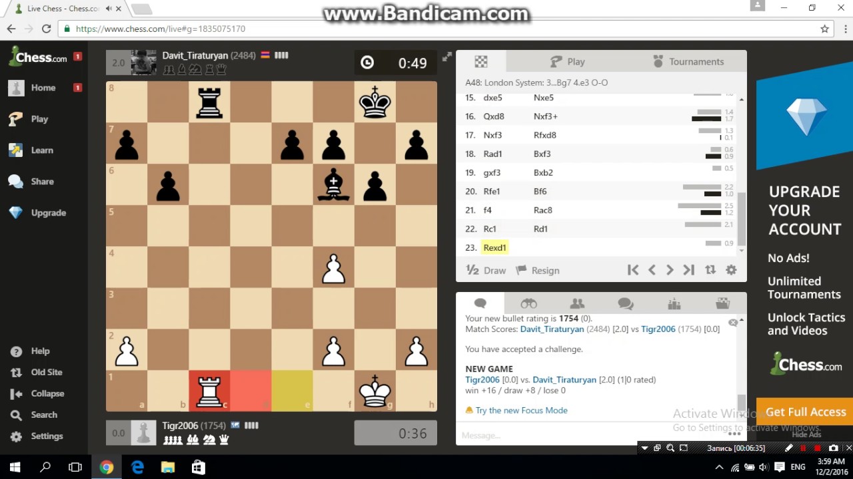Open Bandicam dropdown arrow menu

click(644, 448)
